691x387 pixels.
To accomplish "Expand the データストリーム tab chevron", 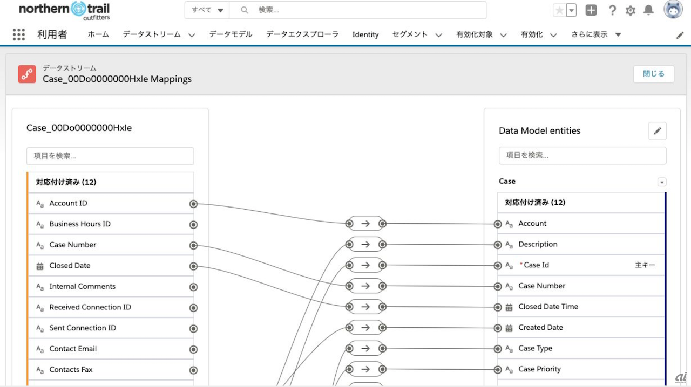I will 192,35.
